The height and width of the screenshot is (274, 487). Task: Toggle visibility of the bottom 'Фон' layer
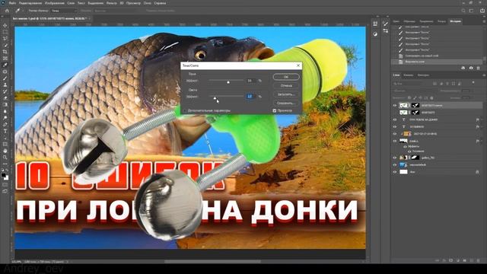click(x=395, y=172)
